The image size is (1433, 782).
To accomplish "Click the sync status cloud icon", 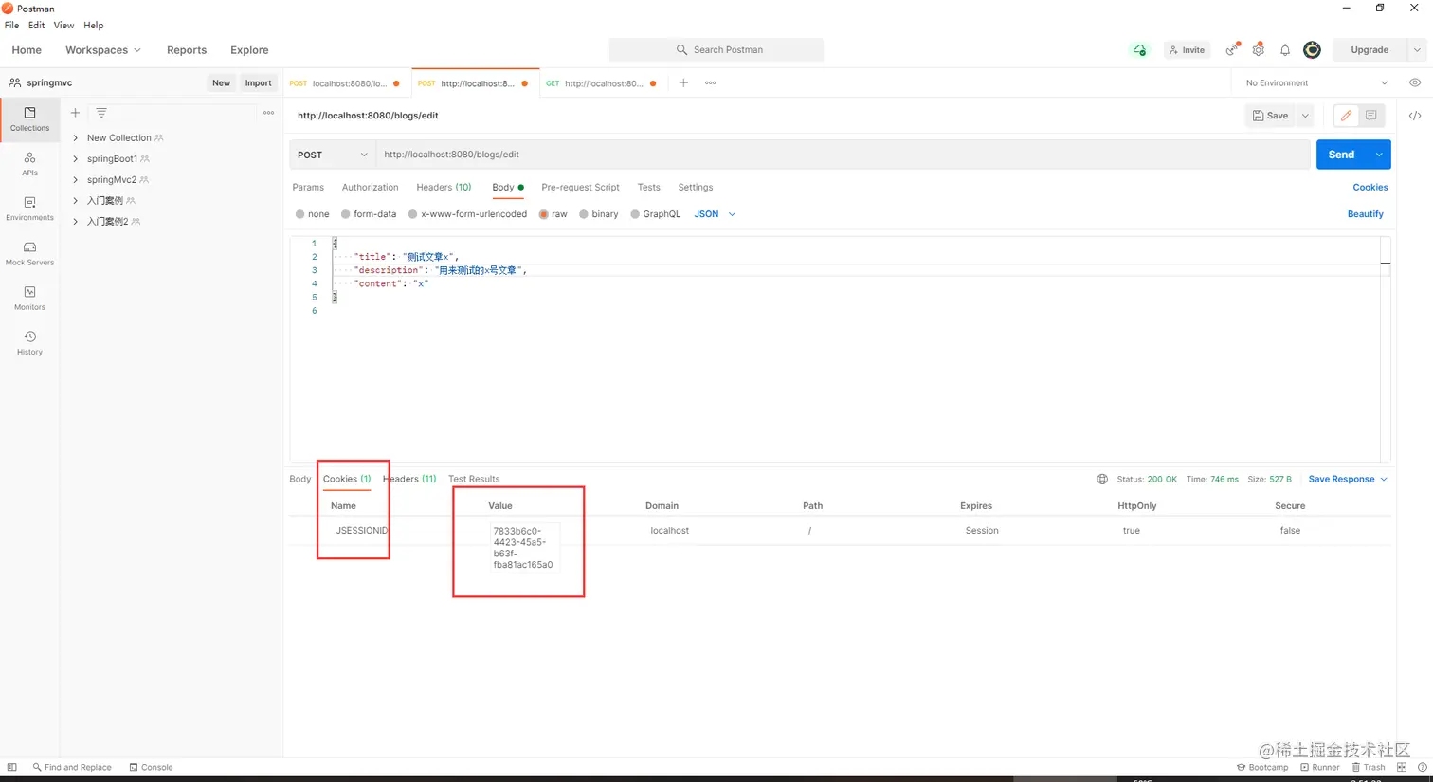I will coord(1139,50).
